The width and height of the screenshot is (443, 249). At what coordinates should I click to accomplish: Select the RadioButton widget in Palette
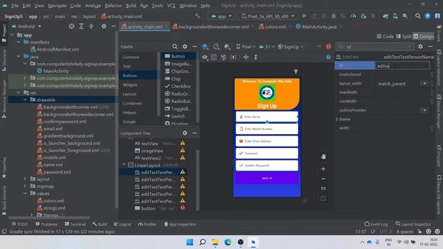178,101
